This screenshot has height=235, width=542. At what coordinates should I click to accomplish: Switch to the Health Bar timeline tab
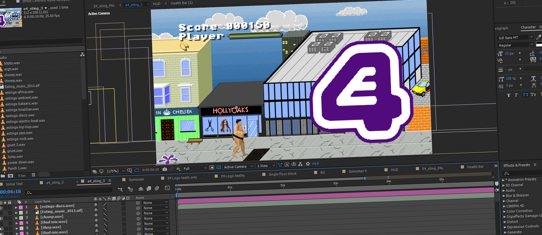pos(475,167)
